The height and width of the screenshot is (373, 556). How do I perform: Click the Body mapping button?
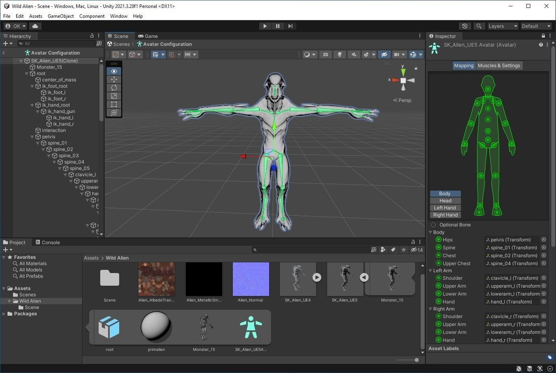pyautogui.click(x=446, y=194)
